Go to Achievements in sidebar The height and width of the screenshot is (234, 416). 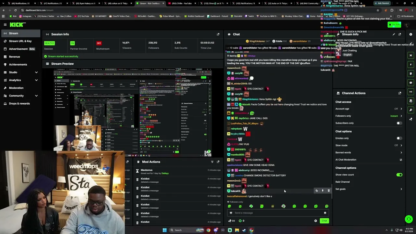point(21,64)
